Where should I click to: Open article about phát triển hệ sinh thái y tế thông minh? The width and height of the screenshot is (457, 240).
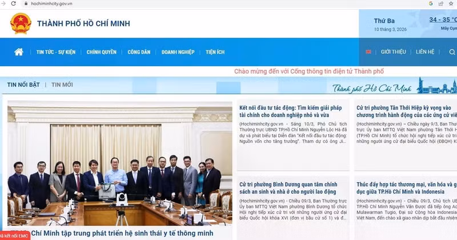pos(122,233)
